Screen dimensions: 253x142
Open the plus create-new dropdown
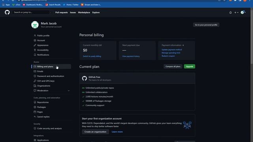[x=236, y=12]
